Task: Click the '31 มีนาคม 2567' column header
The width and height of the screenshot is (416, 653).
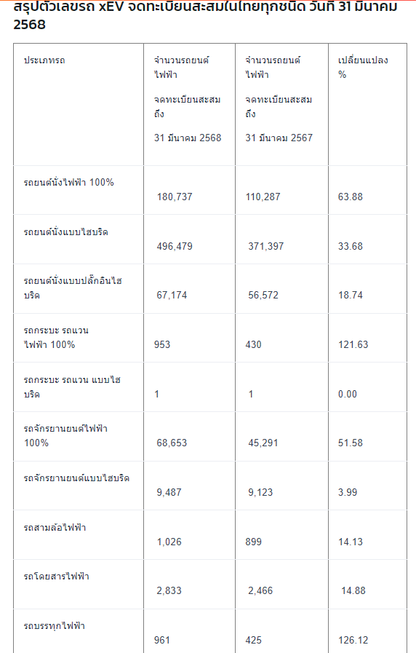Action: click(x=281, y=105)
